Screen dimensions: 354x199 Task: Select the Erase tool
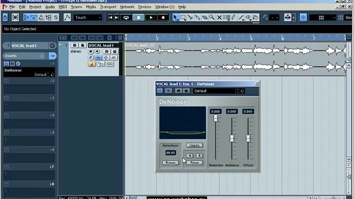click(205, 17)
